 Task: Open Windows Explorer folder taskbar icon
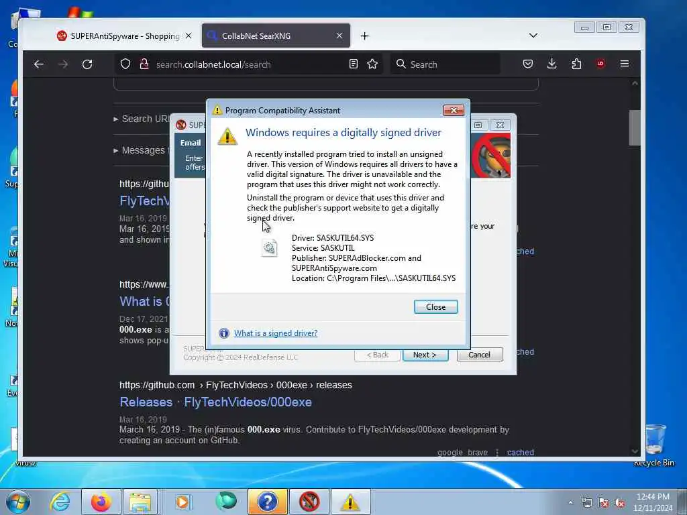[140, 502]
